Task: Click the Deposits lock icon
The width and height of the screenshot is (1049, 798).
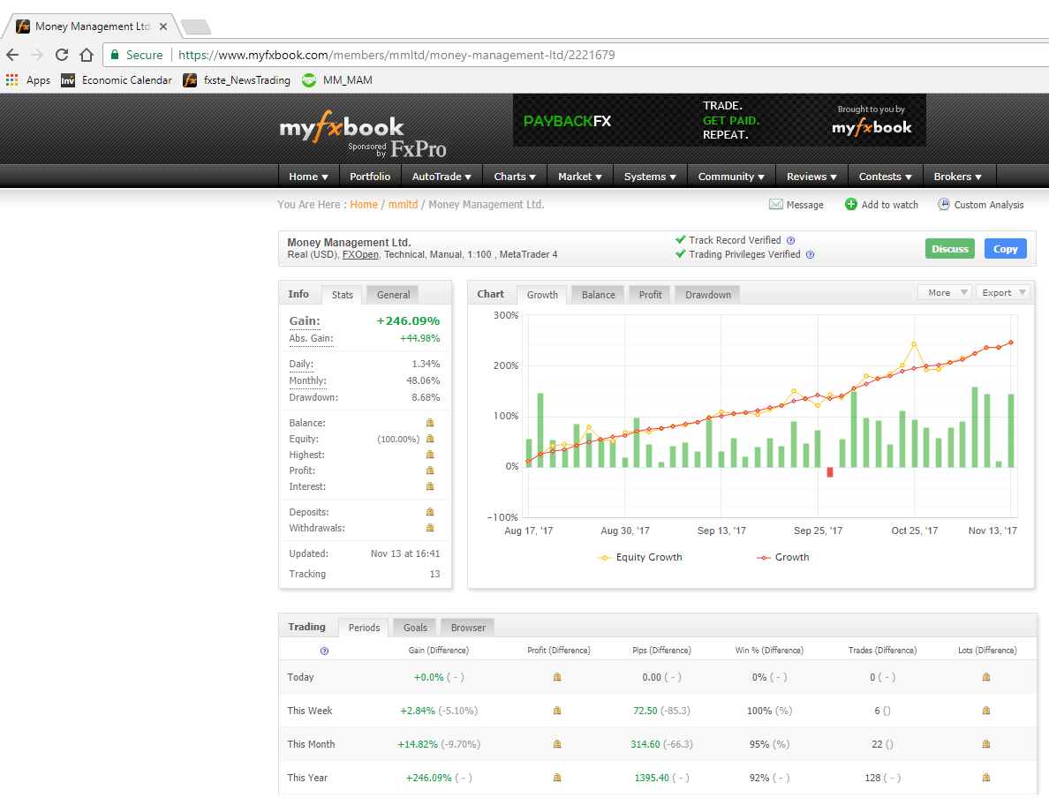Action: (x=430, y=512)
